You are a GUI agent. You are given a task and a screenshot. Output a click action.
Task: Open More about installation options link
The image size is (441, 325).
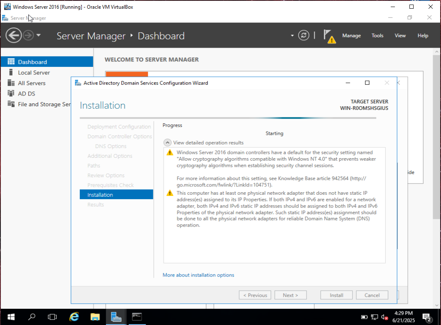[198, 275]
